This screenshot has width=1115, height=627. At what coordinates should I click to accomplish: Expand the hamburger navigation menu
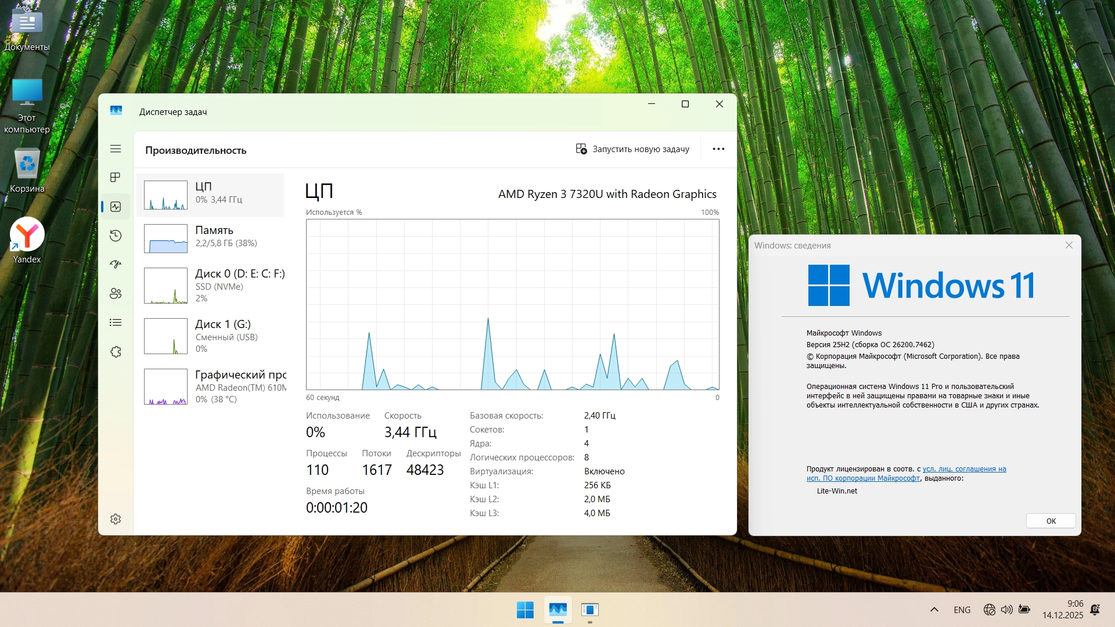(x=116, y=149)
